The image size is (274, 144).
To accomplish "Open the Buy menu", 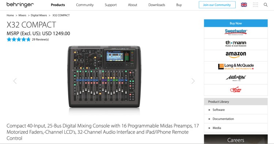I will pyautogui.click(x=179, y=5).
